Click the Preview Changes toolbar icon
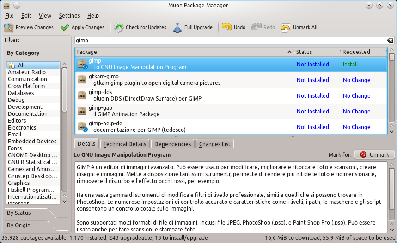397x243 pixels. tap(9, 28)
